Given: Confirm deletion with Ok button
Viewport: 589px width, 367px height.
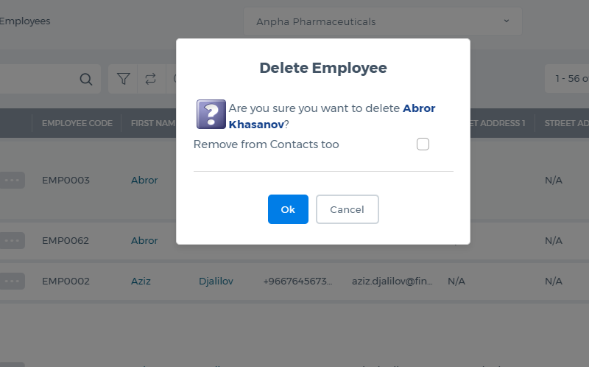Looking at the screenshot, I should pos(288,209).
